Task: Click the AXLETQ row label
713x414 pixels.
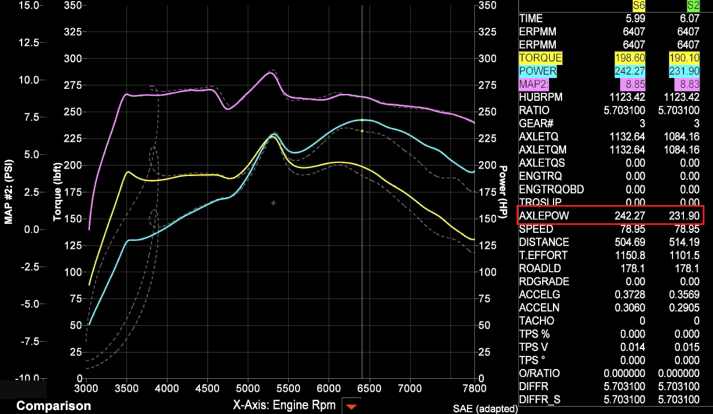Action: point(539,137)
